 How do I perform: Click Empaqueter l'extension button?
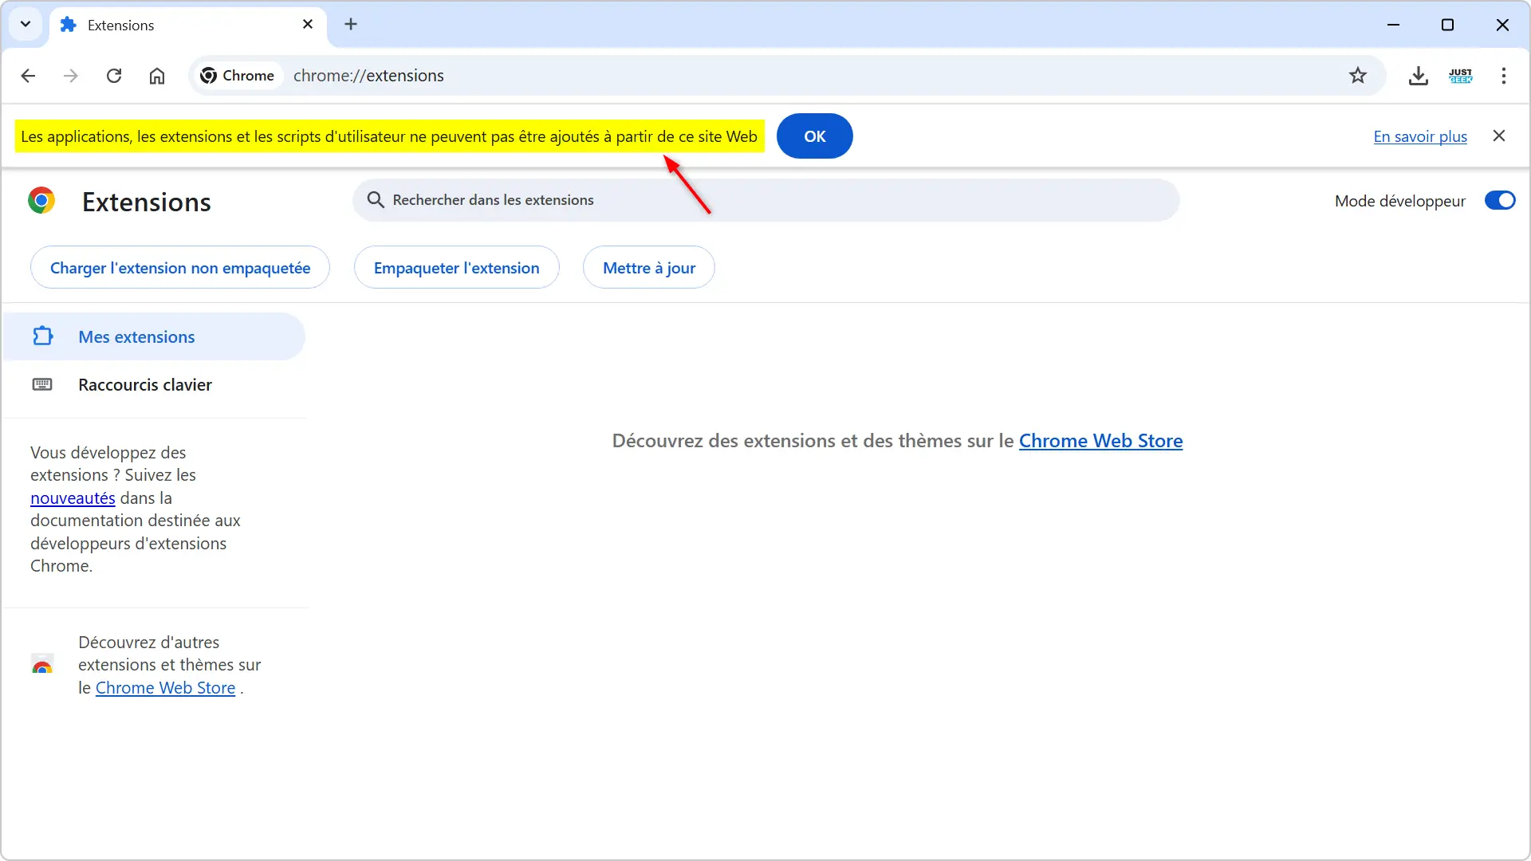coord(457,268)
